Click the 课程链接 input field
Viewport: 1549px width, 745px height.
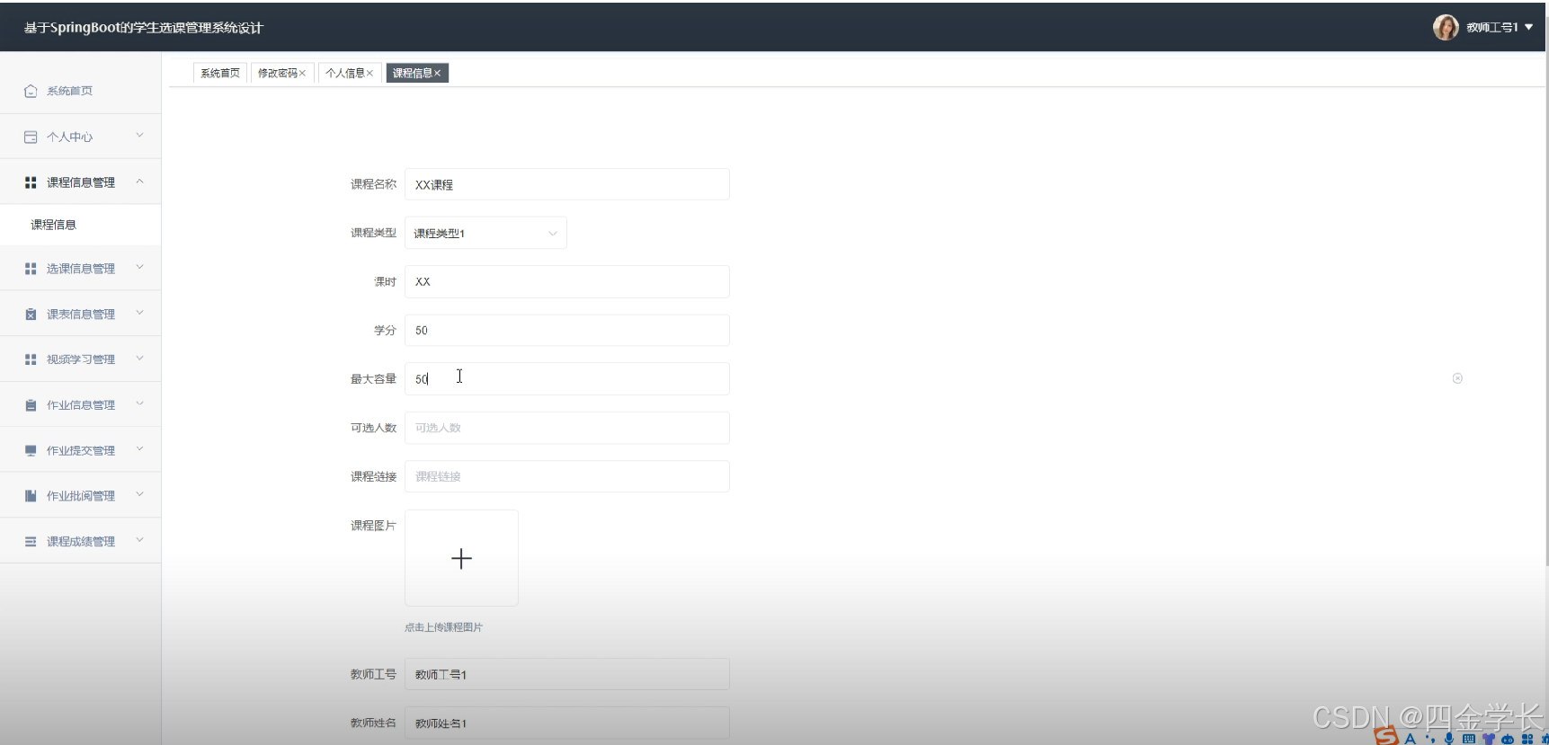click(x=567, y=476)
